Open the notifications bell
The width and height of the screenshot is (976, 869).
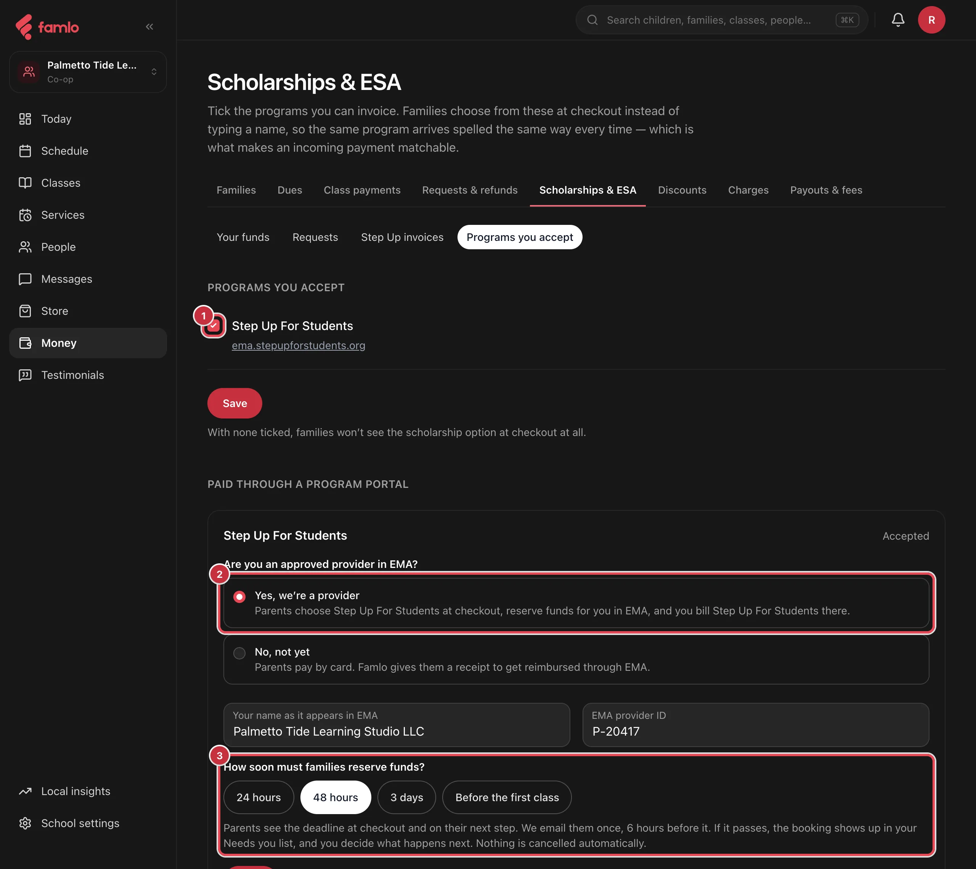tap(898, 19)
